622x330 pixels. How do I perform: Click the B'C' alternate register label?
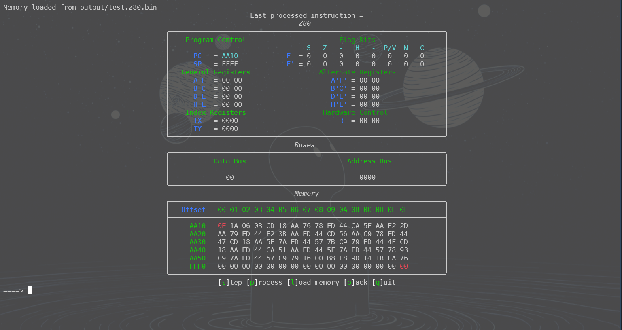pos(339,88)
